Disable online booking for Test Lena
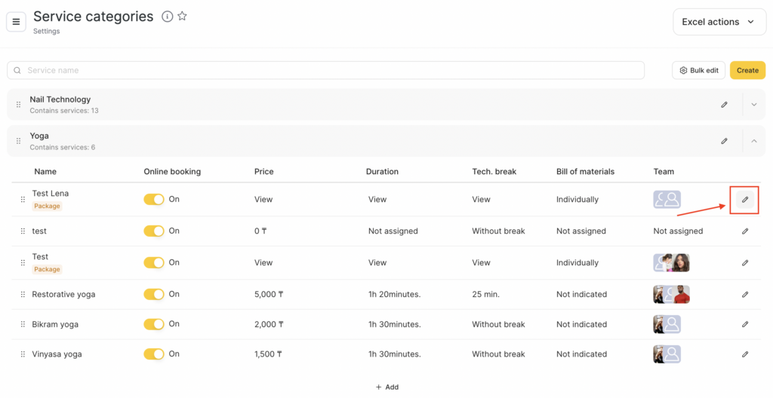 [x=154, y=200]
